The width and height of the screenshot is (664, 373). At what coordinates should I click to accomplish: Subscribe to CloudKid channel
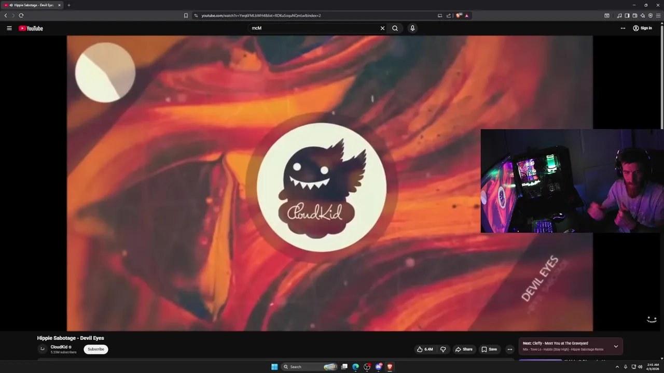pyautogui.click(x=96, y=349)
